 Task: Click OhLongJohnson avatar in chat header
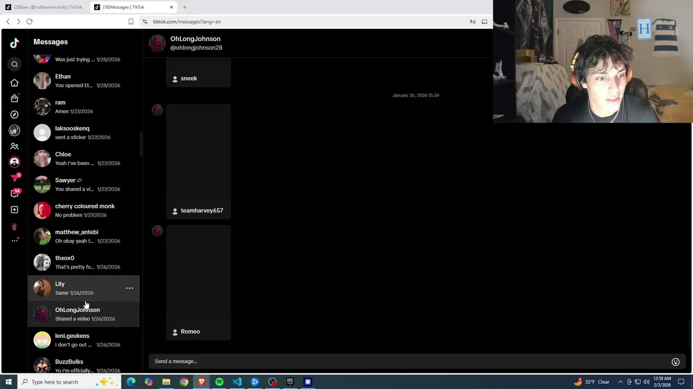coord(158,43)
